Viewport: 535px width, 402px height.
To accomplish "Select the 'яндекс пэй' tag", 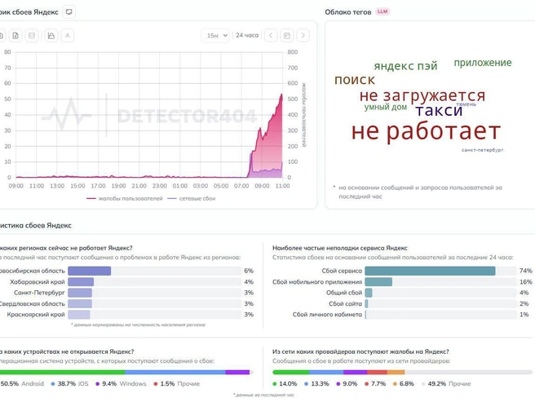I will 405,65.
